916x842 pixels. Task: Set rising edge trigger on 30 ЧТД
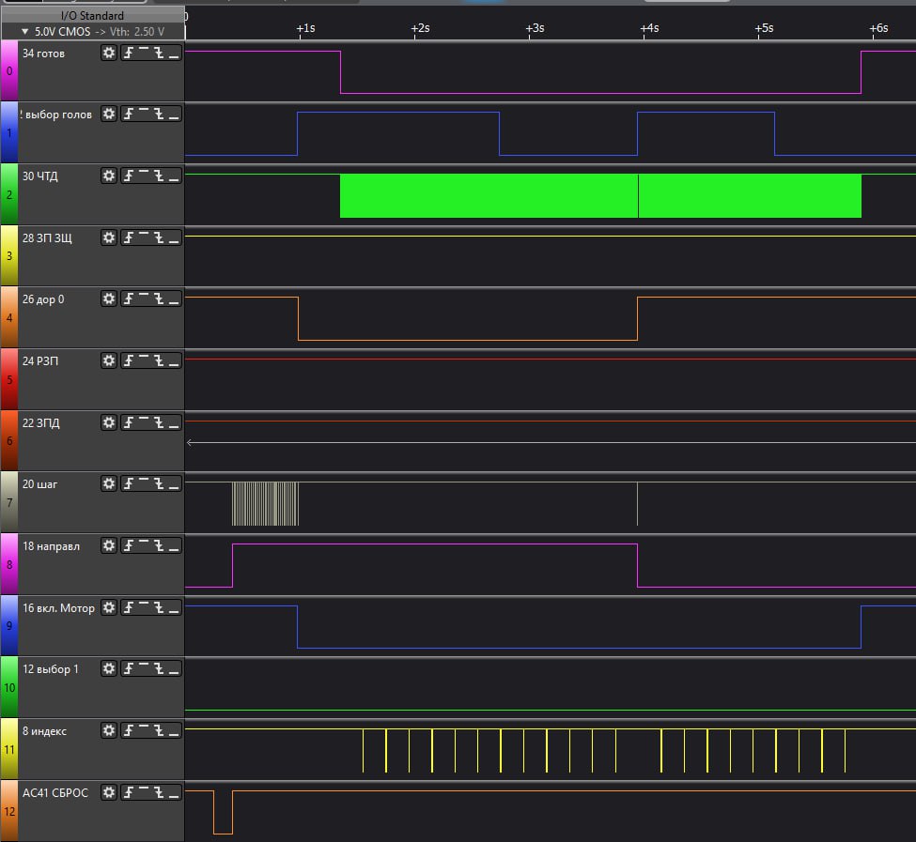[129, 176]
